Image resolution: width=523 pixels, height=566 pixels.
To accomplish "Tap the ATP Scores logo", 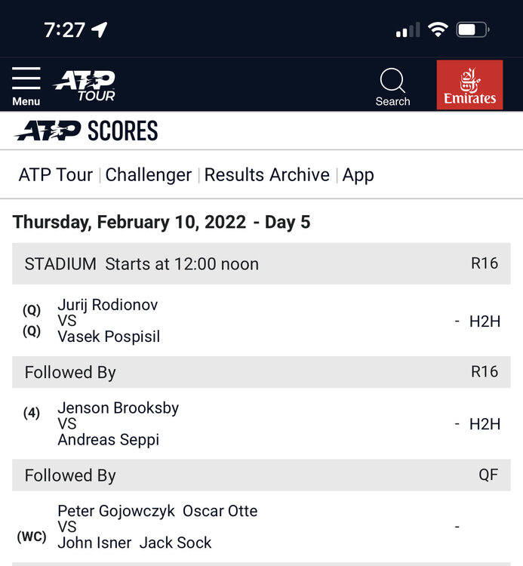I will tap(86, 131).
